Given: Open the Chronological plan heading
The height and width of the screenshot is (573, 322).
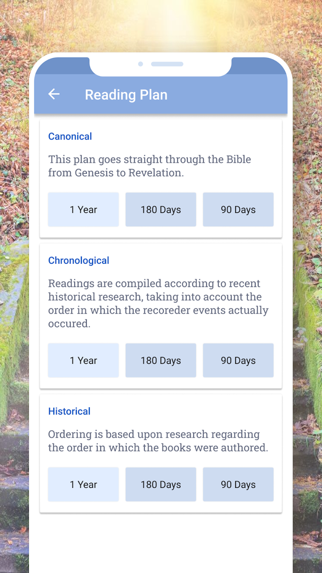Looking at the screenshot, I should [79, 260].
